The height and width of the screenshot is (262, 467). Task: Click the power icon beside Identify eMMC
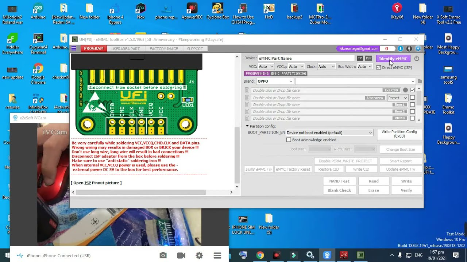coord(417,58)
